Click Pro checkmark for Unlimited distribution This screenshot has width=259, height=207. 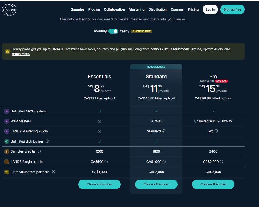click(x=213, y=142)
